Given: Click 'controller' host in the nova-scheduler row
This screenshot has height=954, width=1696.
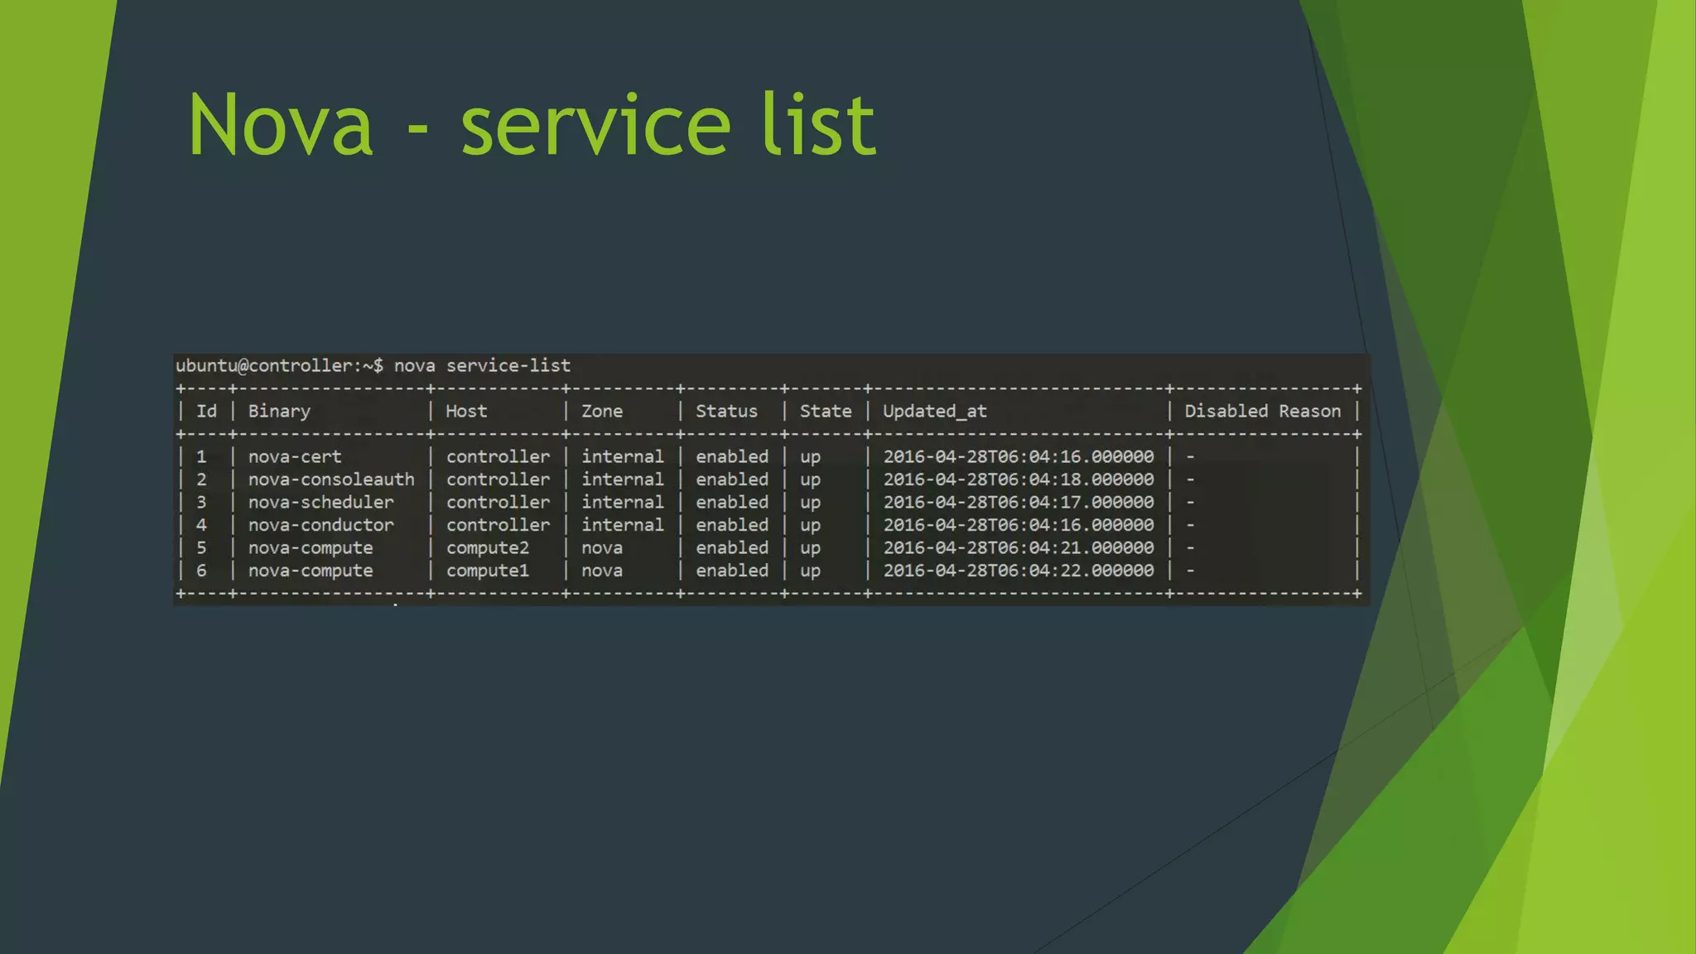Looking at the screenshot, I should pyautogui.click(x=498, y=502).
